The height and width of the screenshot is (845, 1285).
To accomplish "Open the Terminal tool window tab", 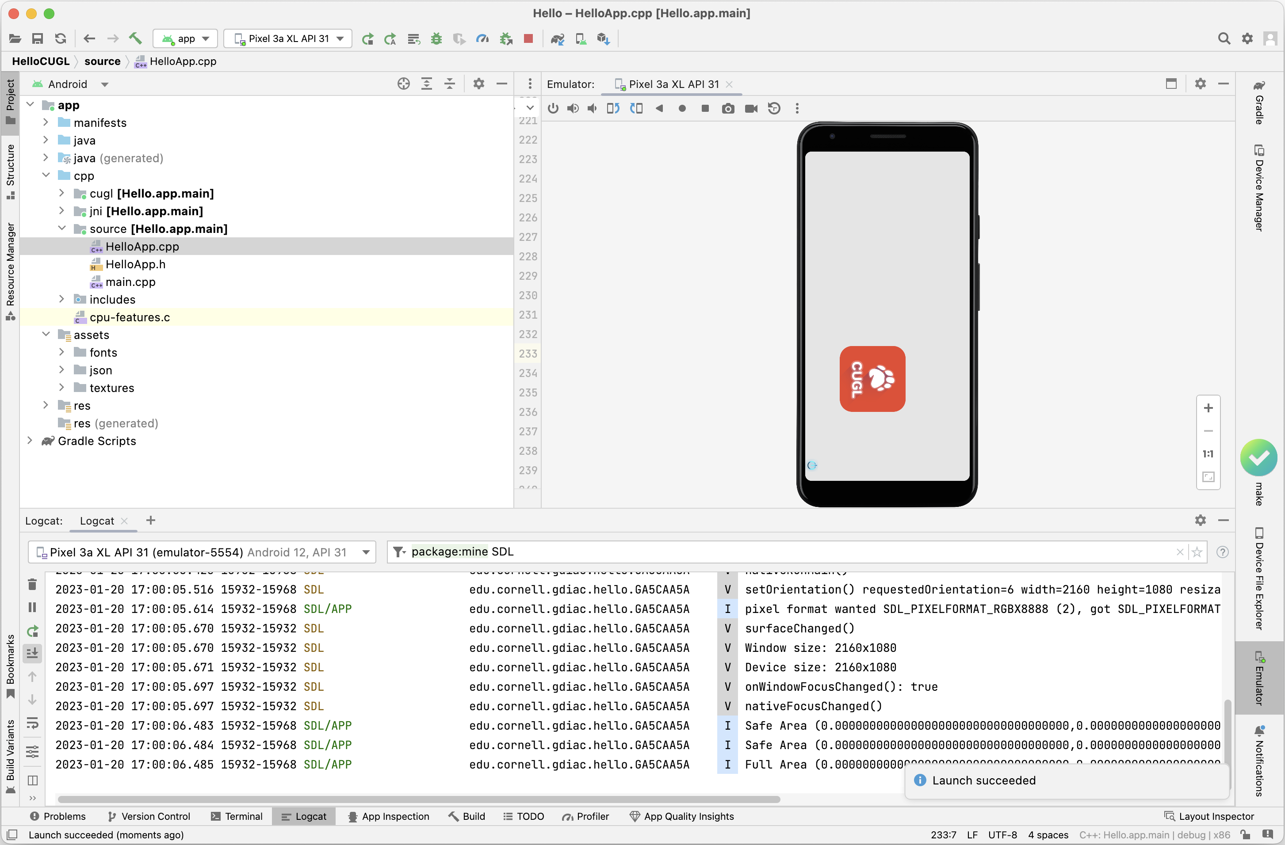I will pos(237,816).
